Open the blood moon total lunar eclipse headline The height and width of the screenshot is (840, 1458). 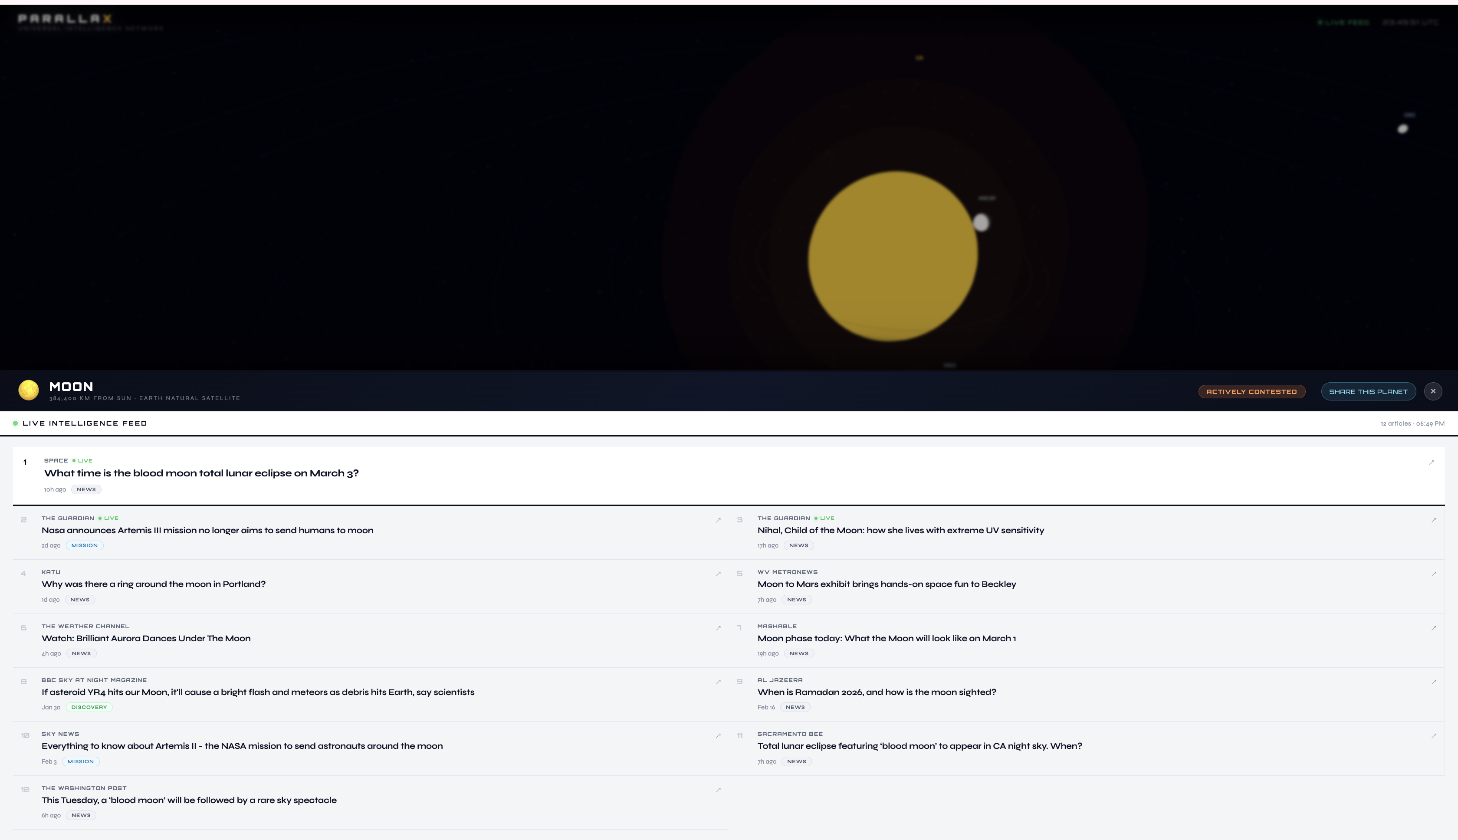point(201,473)
